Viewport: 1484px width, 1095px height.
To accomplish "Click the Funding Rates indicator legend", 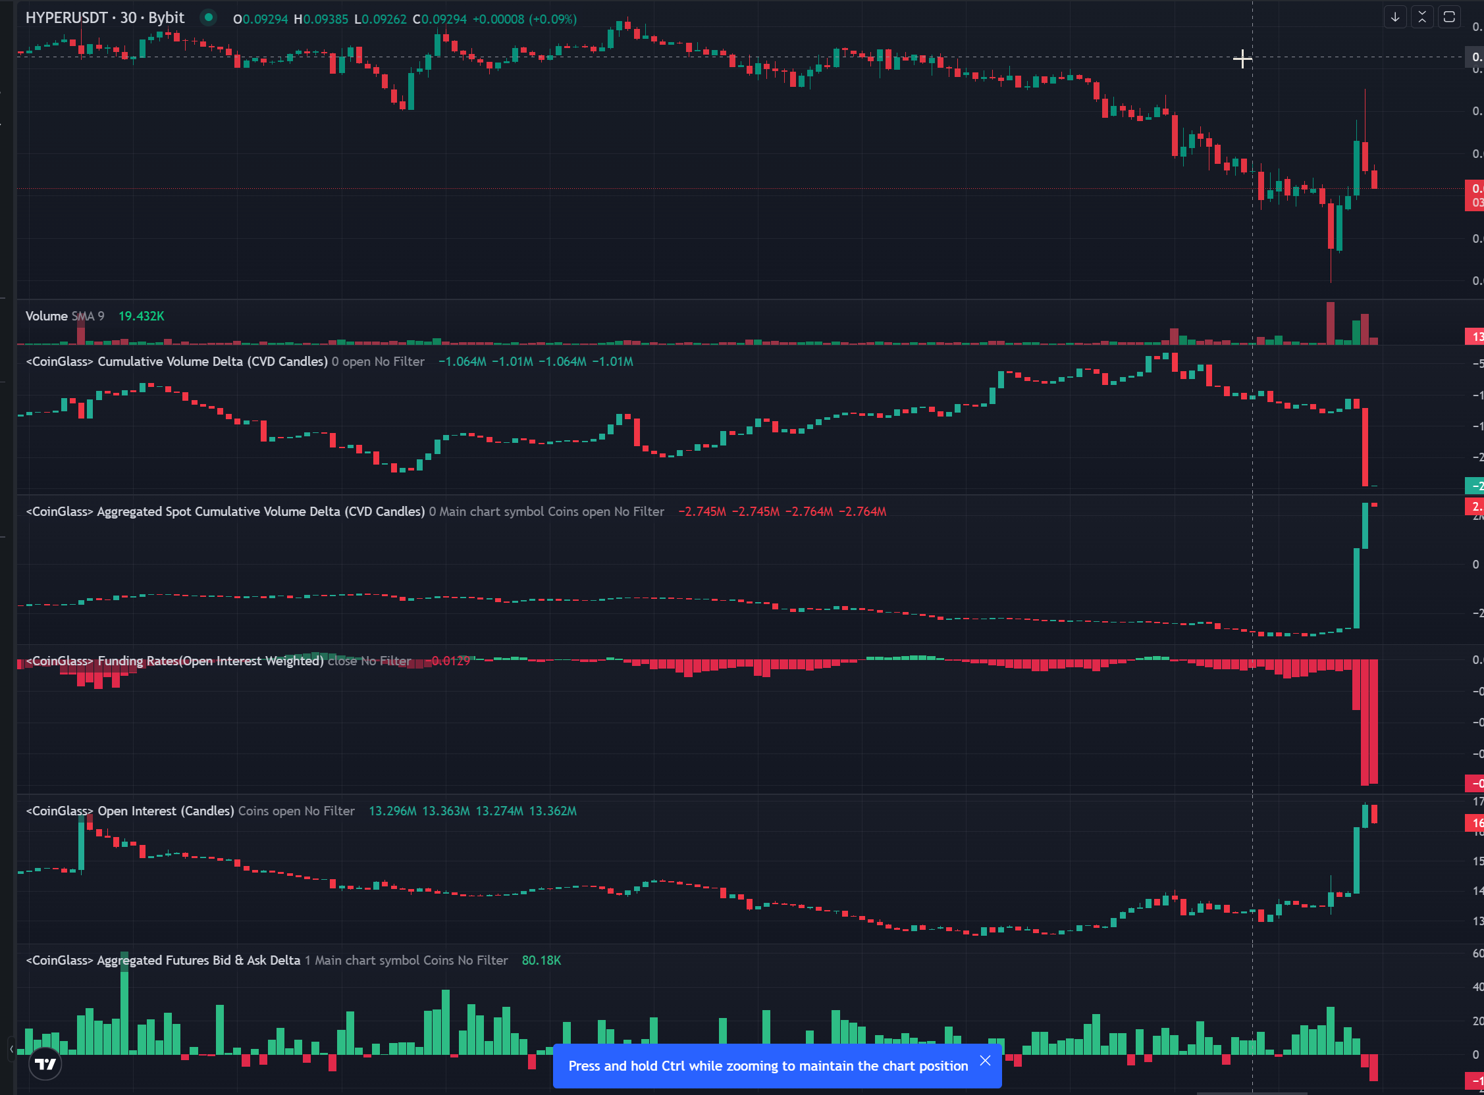I will (174, 661).
